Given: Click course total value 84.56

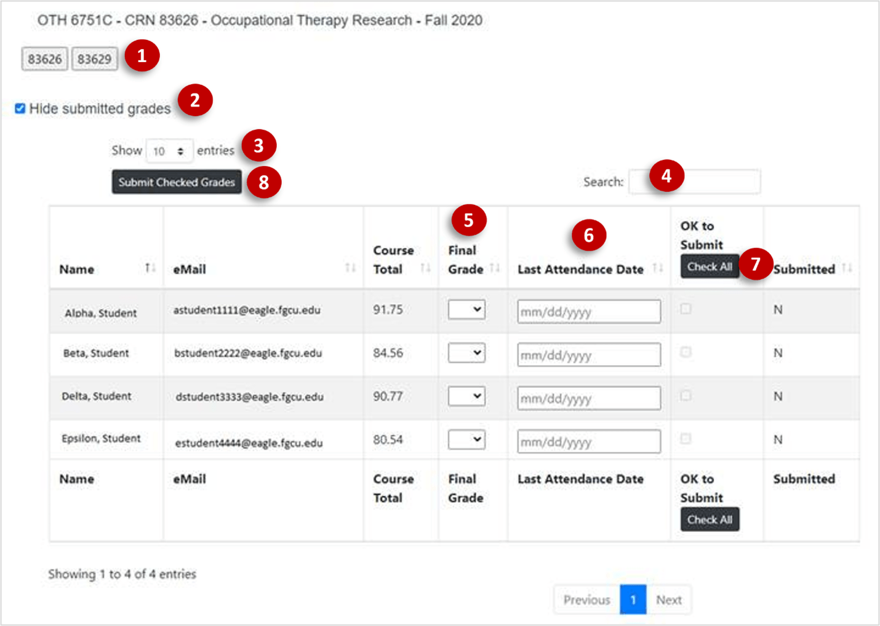Looking at the screenshot, I should pos(388,353).
